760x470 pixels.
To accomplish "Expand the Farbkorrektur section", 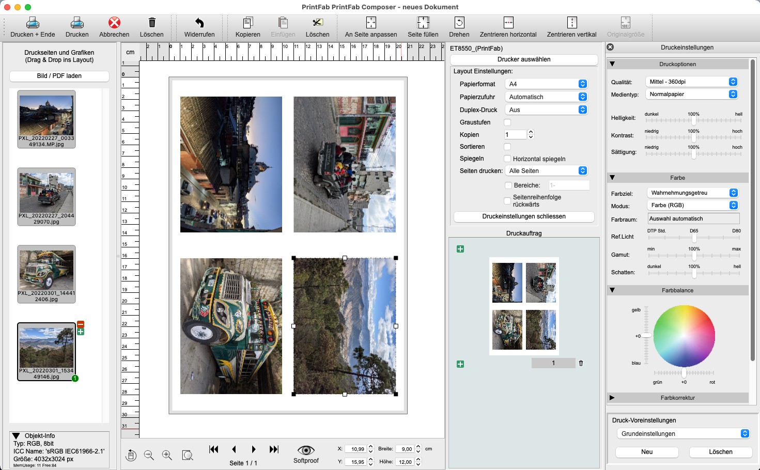I will pos(612,398).
